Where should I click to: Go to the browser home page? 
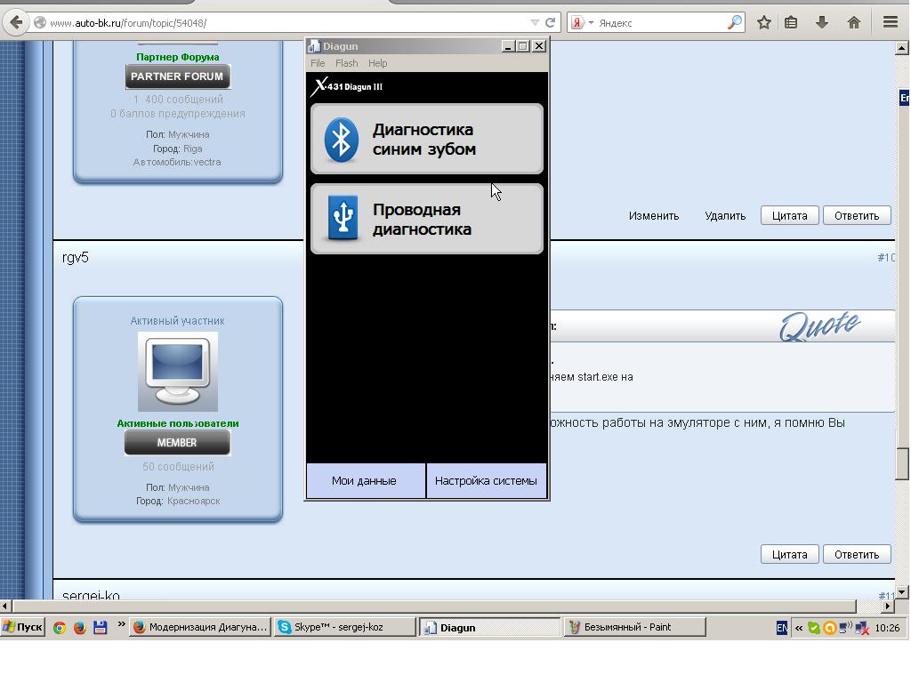tap(853, 22)
